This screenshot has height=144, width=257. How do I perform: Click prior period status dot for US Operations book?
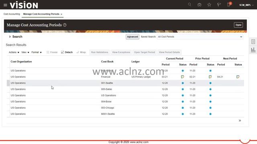coord(210,96)
